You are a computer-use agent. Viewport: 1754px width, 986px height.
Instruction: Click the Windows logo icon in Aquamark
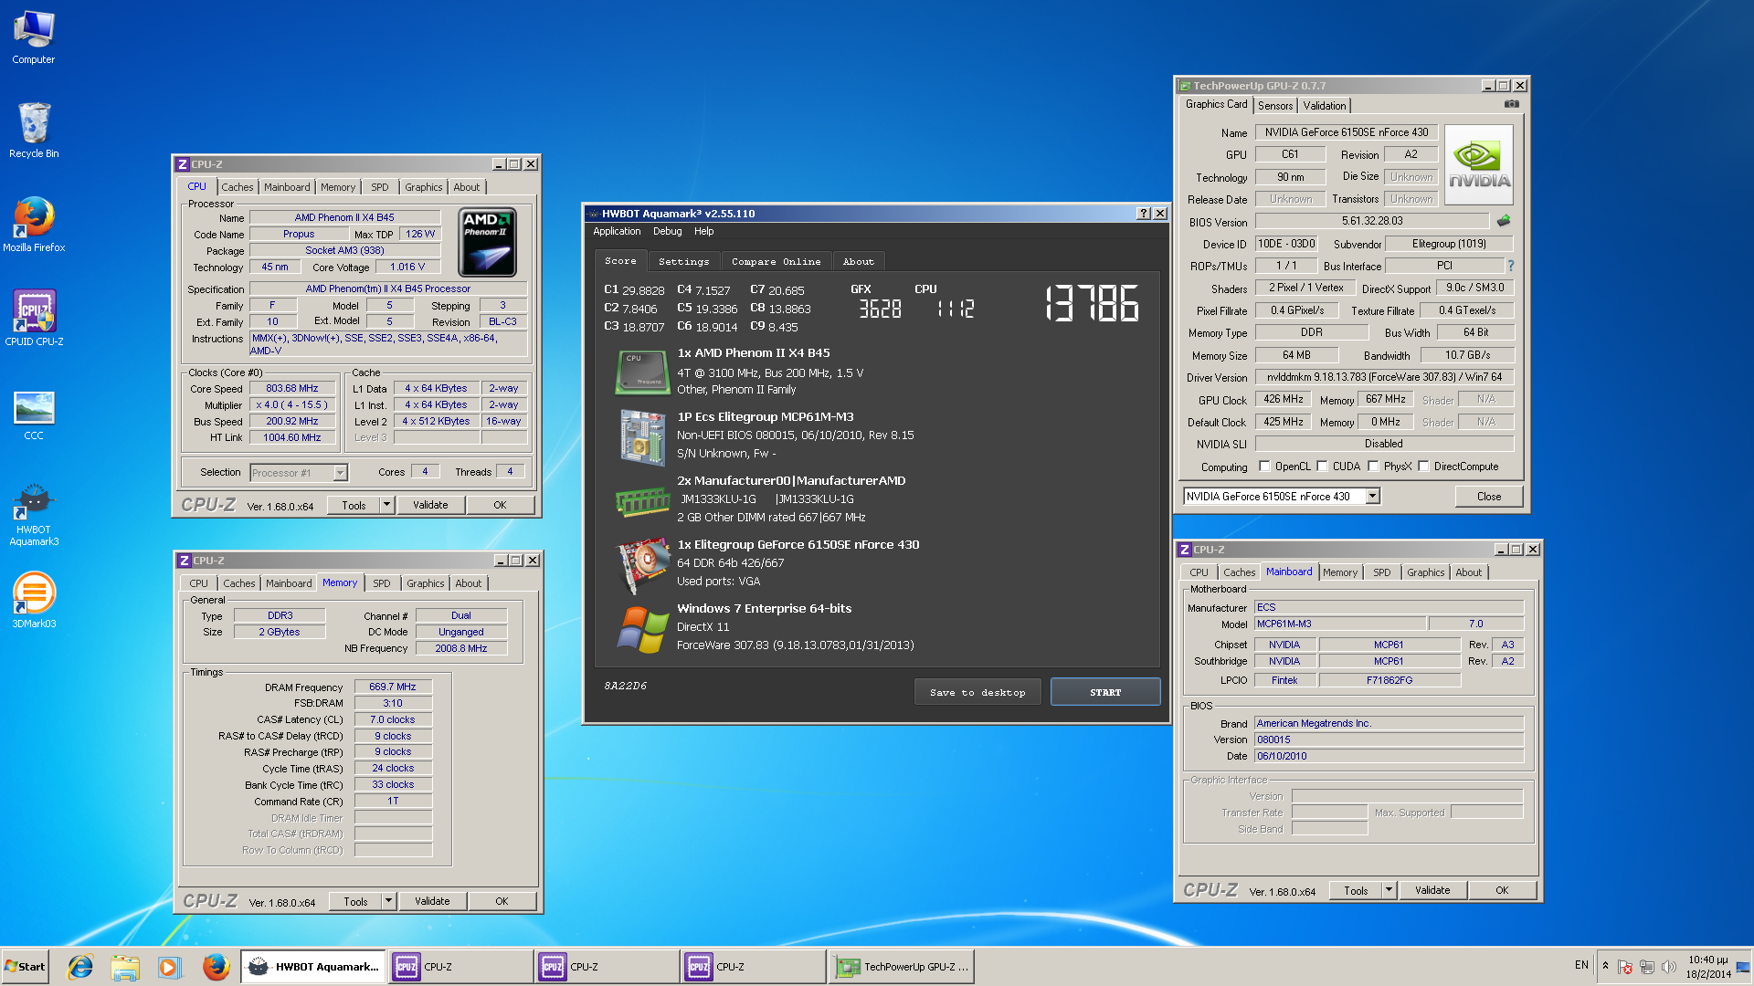tap(643, 629)
